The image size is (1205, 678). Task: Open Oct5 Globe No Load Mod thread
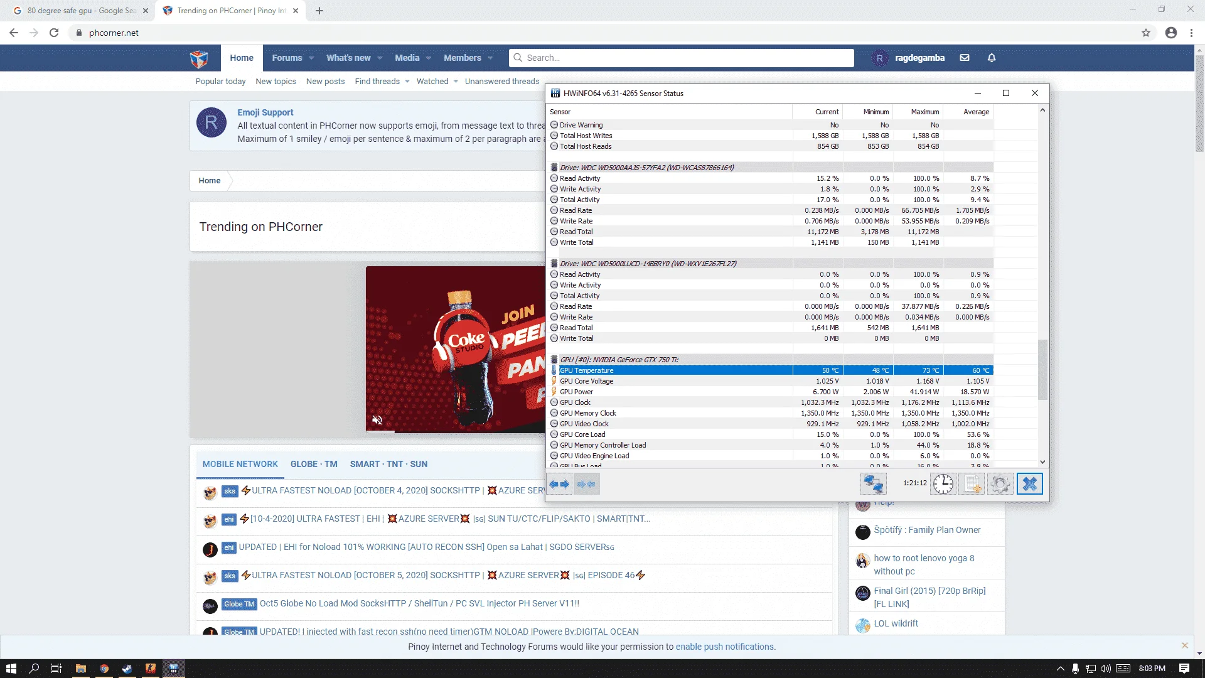click(x=419, y=603)
